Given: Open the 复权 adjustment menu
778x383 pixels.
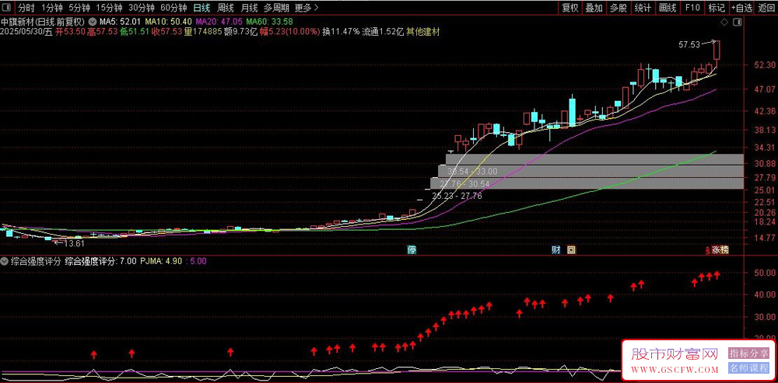Looking at the screenshot, I should pyautogui.click(x=569, y=8).
